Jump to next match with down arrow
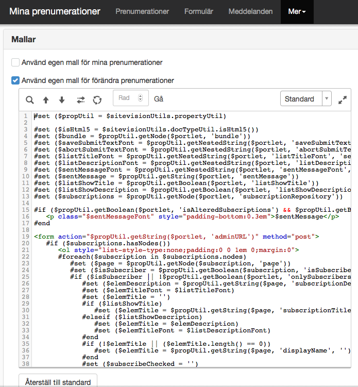358x387 pixels. coord(62,100)
